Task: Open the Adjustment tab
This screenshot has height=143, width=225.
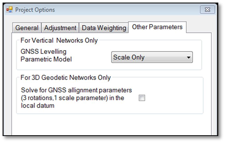Action: (60, 28)
